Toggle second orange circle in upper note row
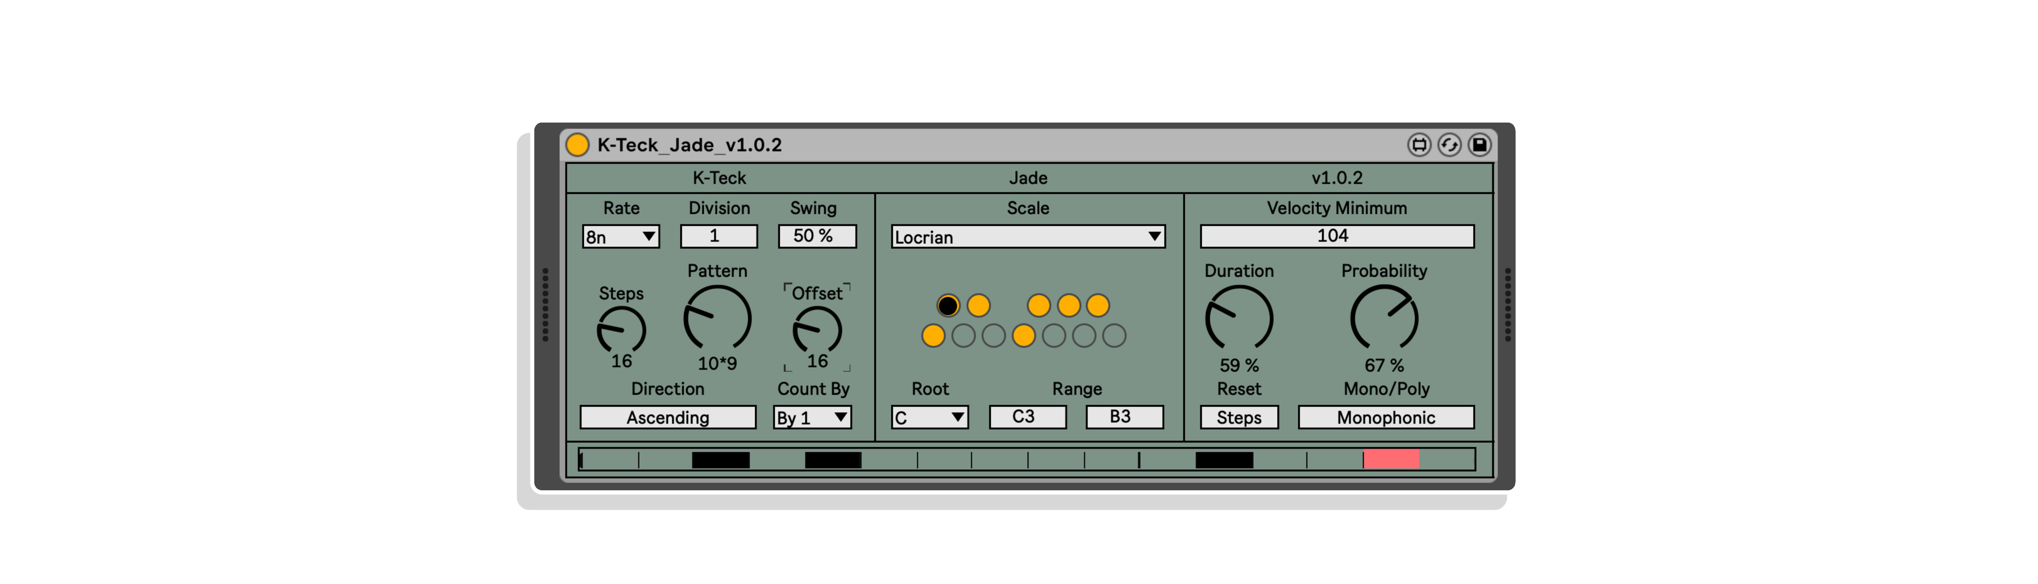 [x=979, y=306]
